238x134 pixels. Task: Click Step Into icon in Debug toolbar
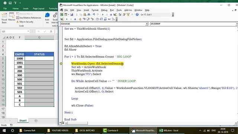[x=84, y=19]
